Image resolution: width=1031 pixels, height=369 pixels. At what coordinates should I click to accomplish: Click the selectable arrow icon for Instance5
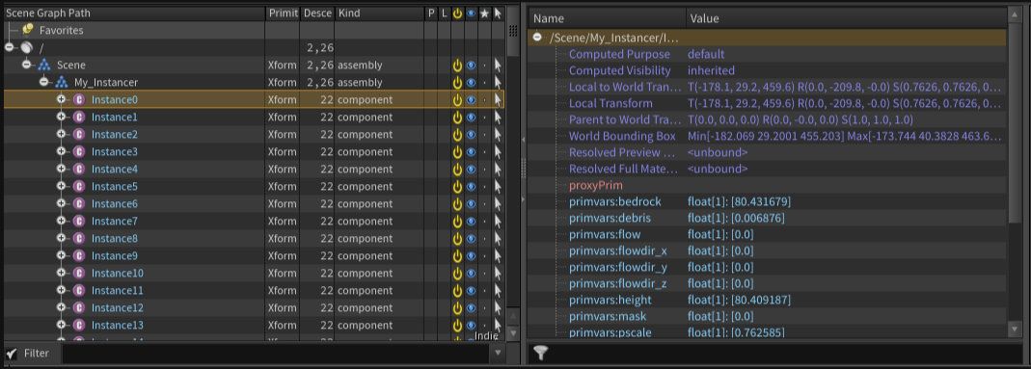point(498,187)
